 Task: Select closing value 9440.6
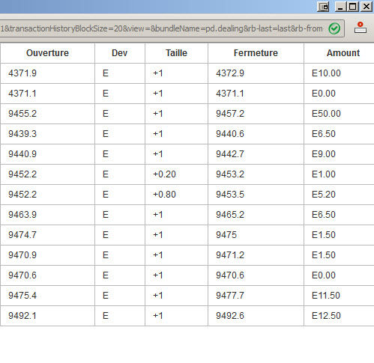(230, 134)
